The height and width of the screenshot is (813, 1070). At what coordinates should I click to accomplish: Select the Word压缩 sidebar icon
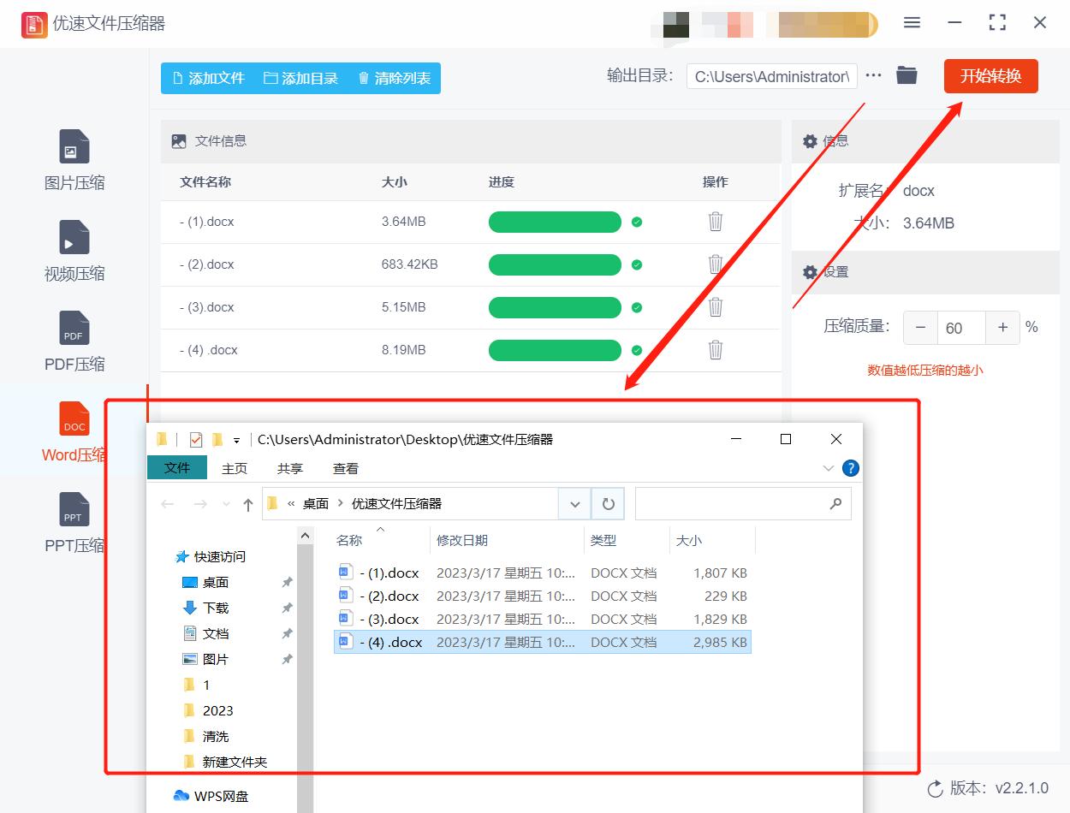(x=74, y=430)
